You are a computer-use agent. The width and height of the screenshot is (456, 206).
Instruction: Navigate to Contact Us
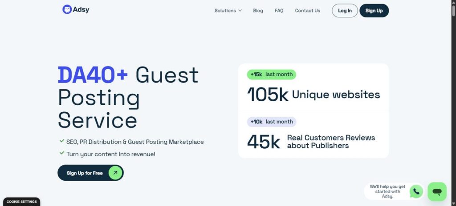(307, 11)
